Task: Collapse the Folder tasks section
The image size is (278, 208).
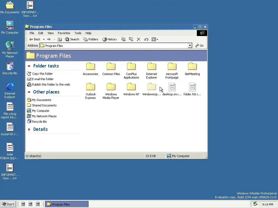Action: coord(29,66)
